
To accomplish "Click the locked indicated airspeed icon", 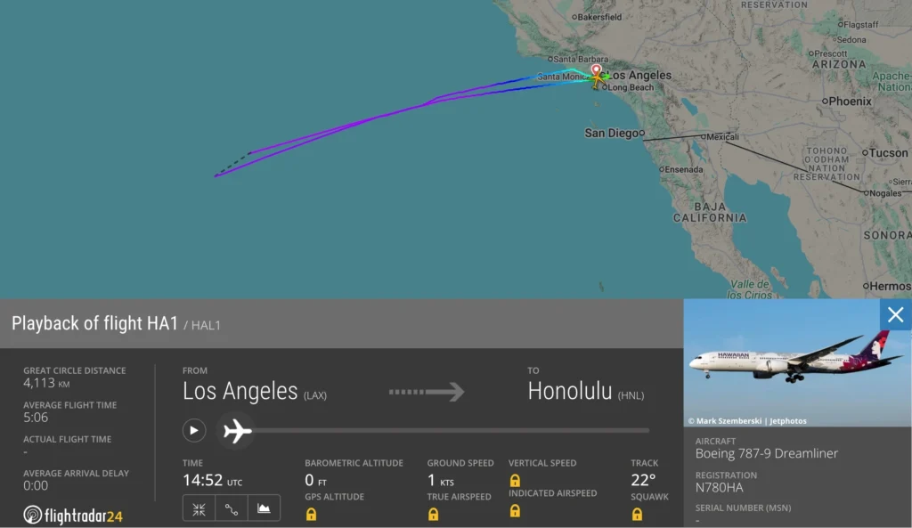I will (515, 510).
